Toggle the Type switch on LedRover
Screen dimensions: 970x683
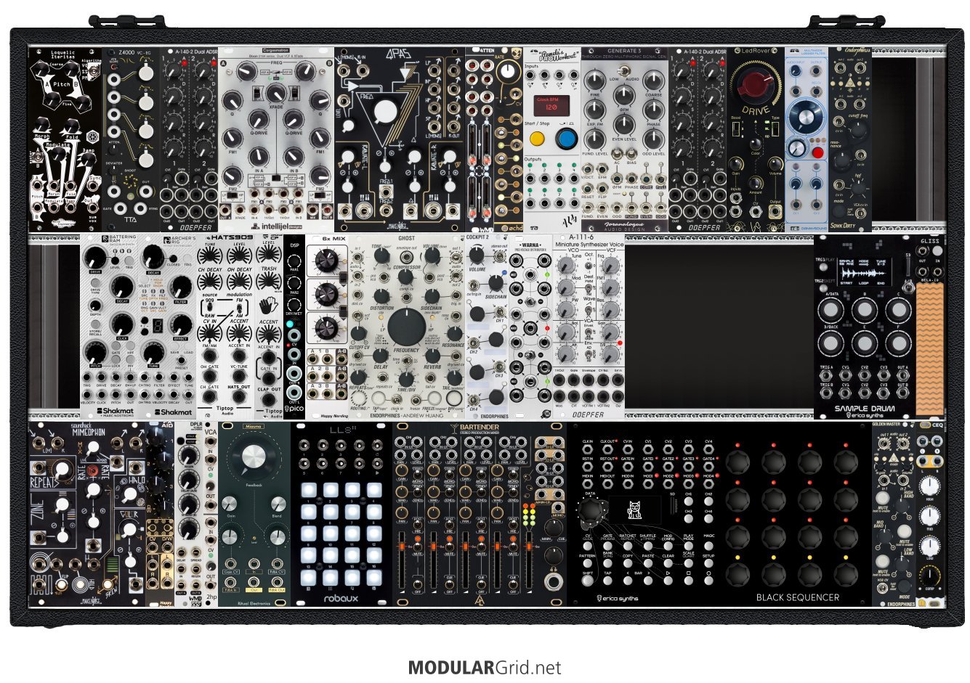coord(775,128)
